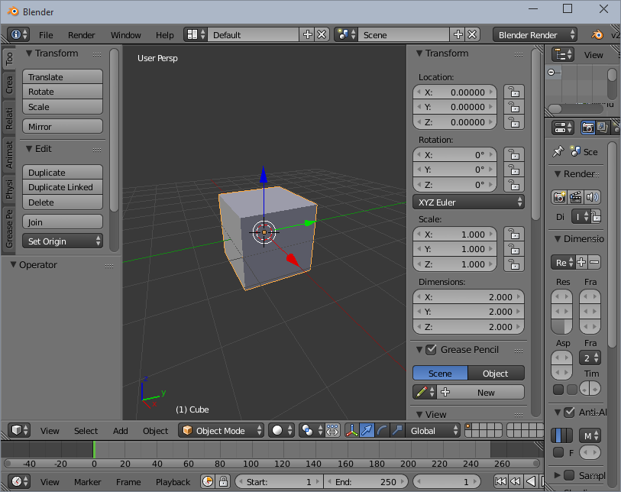Render still image with camera icon
This screenshot has height=492, width=621.
(x=560, y=197)
